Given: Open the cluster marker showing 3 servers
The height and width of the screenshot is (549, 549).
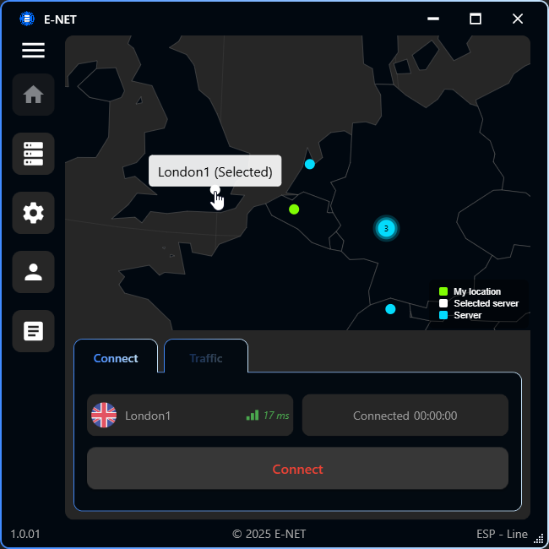Looking at the screenshot, I should [x=386, y=228].
